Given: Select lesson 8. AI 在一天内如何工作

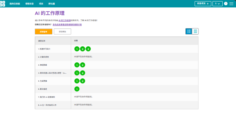Looking at the screenshot, I should [x=47, y=105].
